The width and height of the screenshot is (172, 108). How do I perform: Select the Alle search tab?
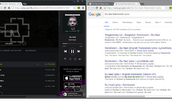tap(106, 22)
